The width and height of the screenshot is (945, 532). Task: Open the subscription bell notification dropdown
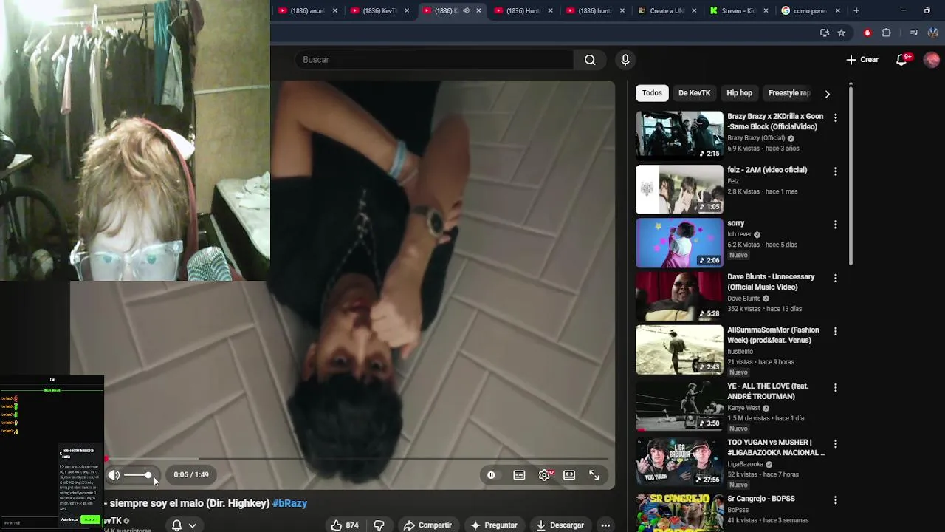[x=183, y=525]
